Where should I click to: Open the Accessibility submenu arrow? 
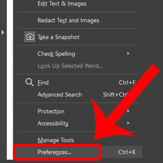(128, 123)
